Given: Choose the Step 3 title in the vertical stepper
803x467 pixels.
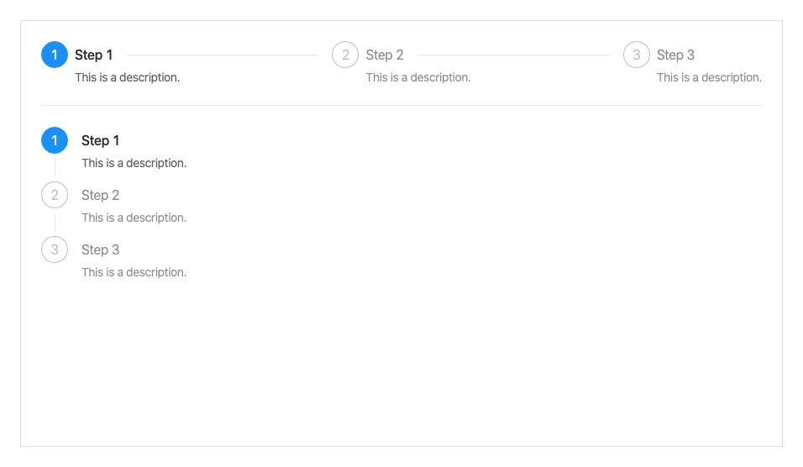Looking at the screenshot, I should 101,249.
